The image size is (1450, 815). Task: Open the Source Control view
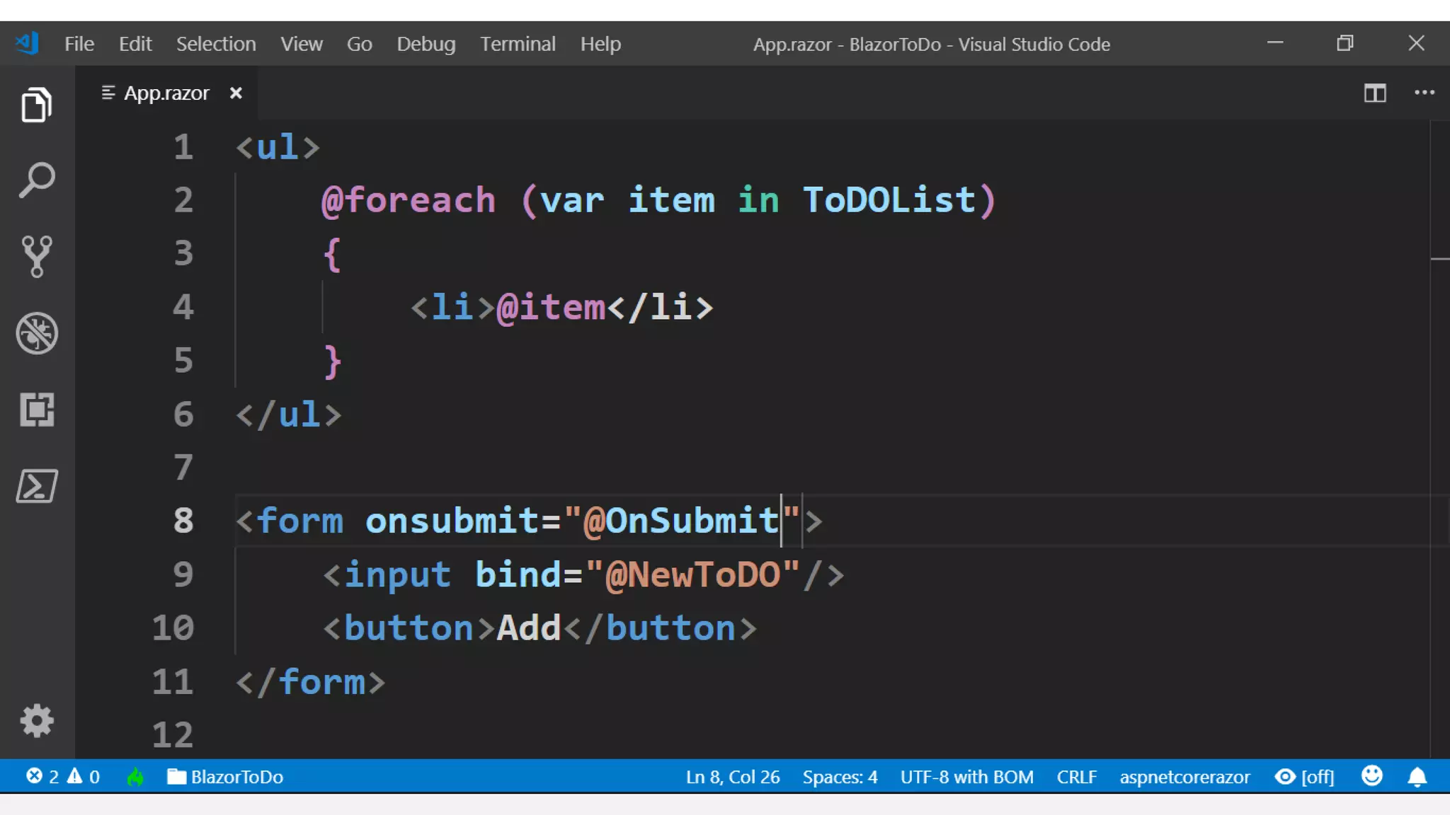(x=36, y=256)
